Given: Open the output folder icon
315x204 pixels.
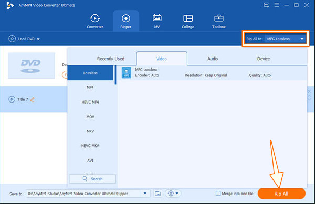Looking at the screenshot, I should coord(157,194).
